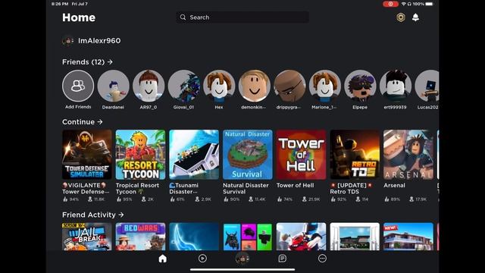Tap the screen recording indicator
485x273 pixels.
tap(390, 4)
